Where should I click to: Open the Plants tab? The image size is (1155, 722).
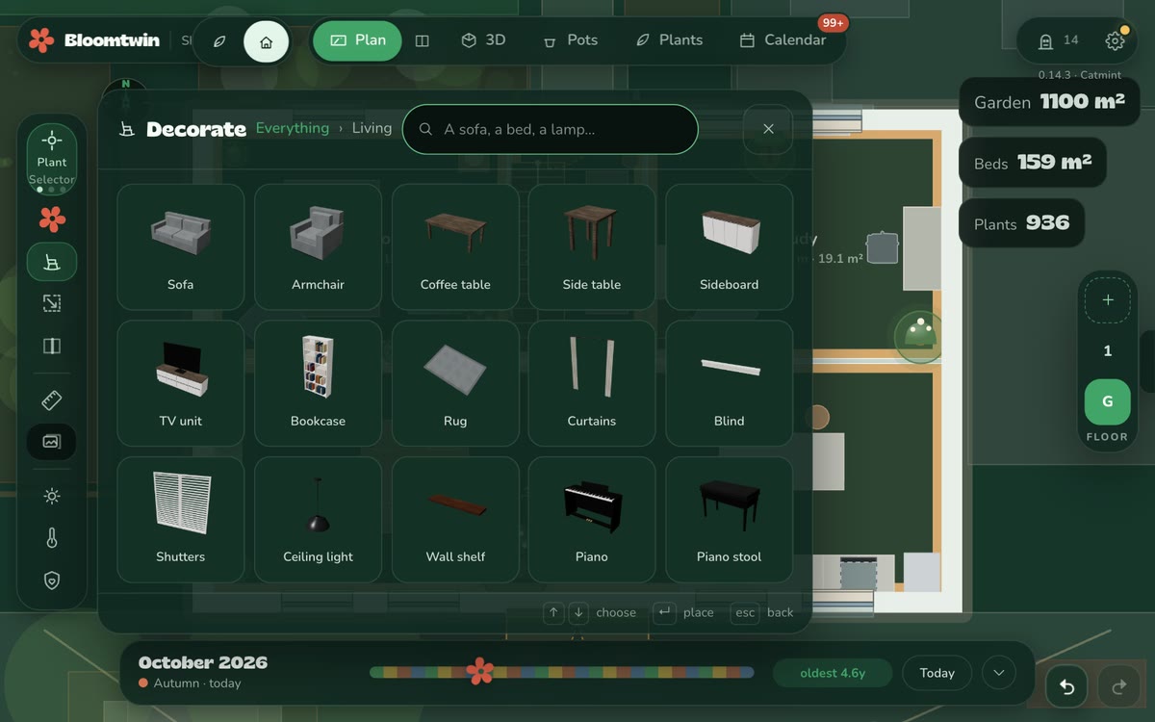[x=669, y=40]
